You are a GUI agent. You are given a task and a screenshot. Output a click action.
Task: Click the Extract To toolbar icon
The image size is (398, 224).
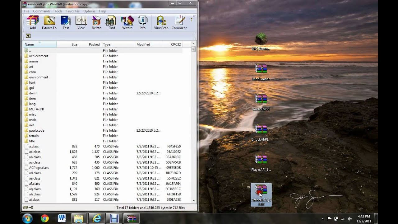click(x=49, y=22)
